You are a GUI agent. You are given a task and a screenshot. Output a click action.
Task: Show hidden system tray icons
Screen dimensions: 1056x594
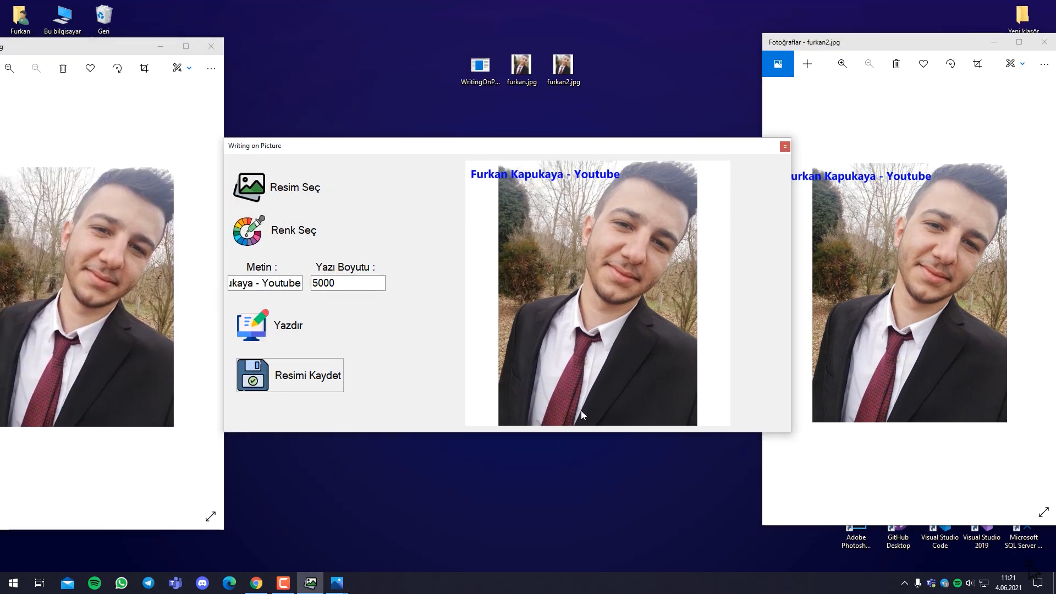904,583
